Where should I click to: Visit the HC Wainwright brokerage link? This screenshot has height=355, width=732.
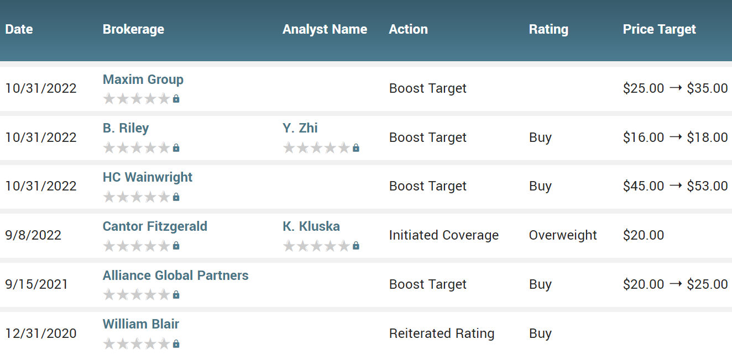[x=147, y=177]
